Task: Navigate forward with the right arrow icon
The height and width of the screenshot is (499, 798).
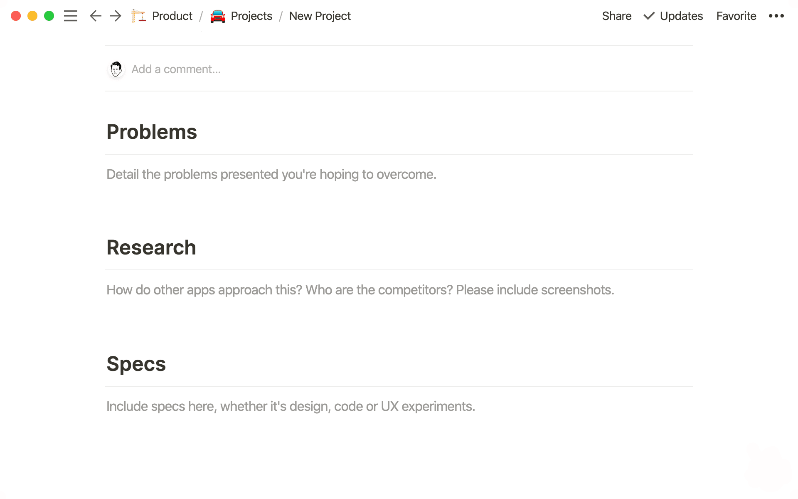Action: point(115,16)
